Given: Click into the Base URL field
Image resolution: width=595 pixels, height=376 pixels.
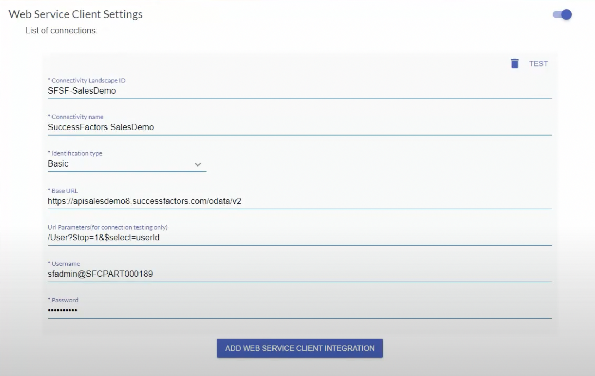Looking at the screenshot, I should 300,201.
